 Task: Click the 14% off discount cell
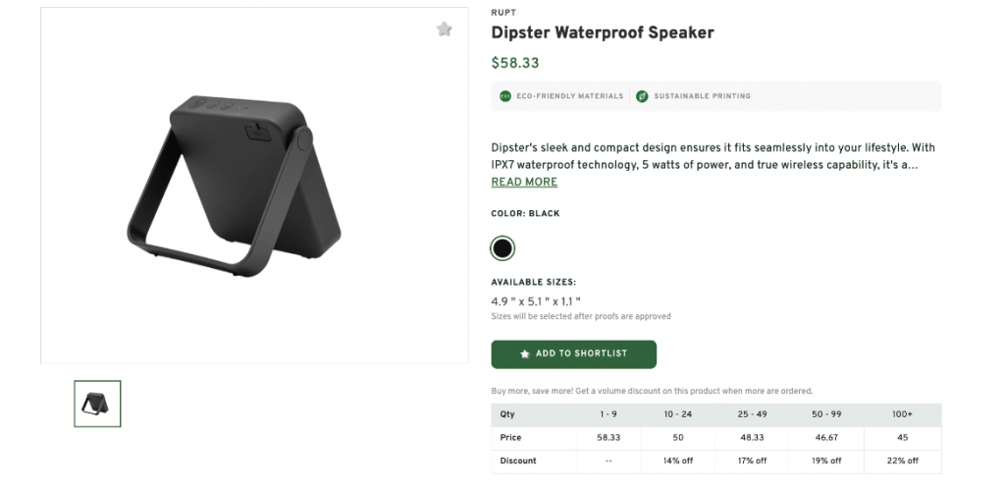coord(677,460)
